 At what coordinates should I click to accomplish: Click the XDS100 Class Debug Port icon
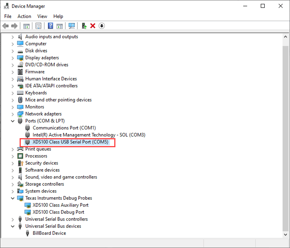point(28,212)
